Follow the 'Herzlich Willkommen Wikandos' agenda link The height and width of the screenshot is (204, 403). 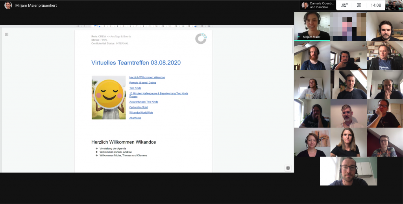tap(147, 77)
